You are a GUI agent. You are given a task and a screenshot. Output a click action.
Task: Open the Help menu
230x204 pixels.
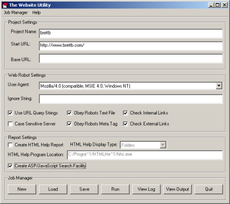pos(37,13)
